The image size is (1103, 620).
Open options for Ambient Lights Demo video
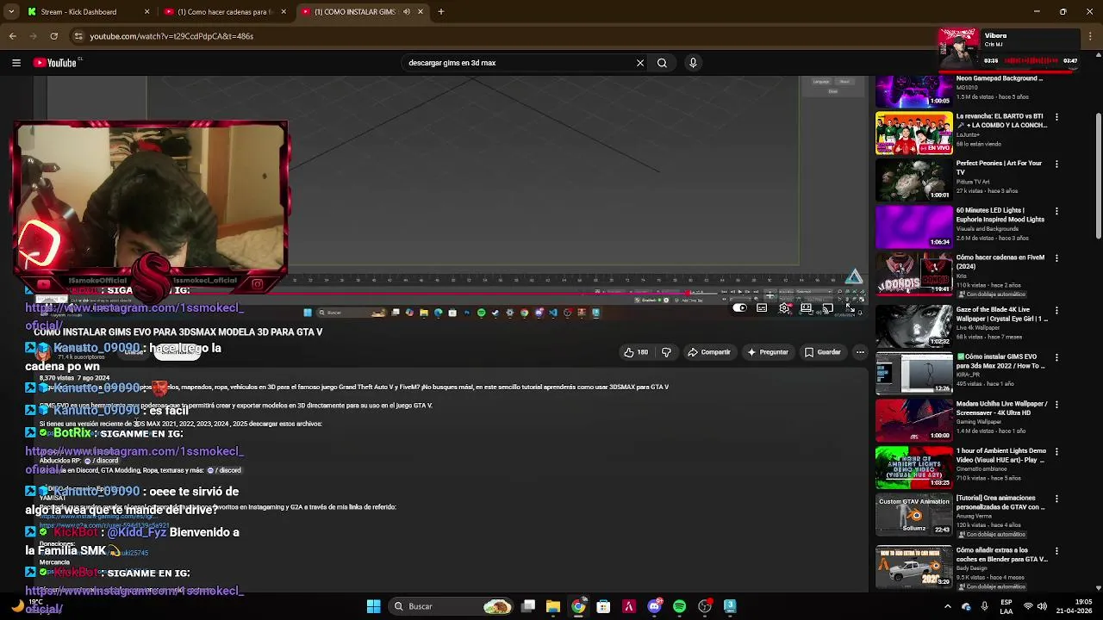1056,452
